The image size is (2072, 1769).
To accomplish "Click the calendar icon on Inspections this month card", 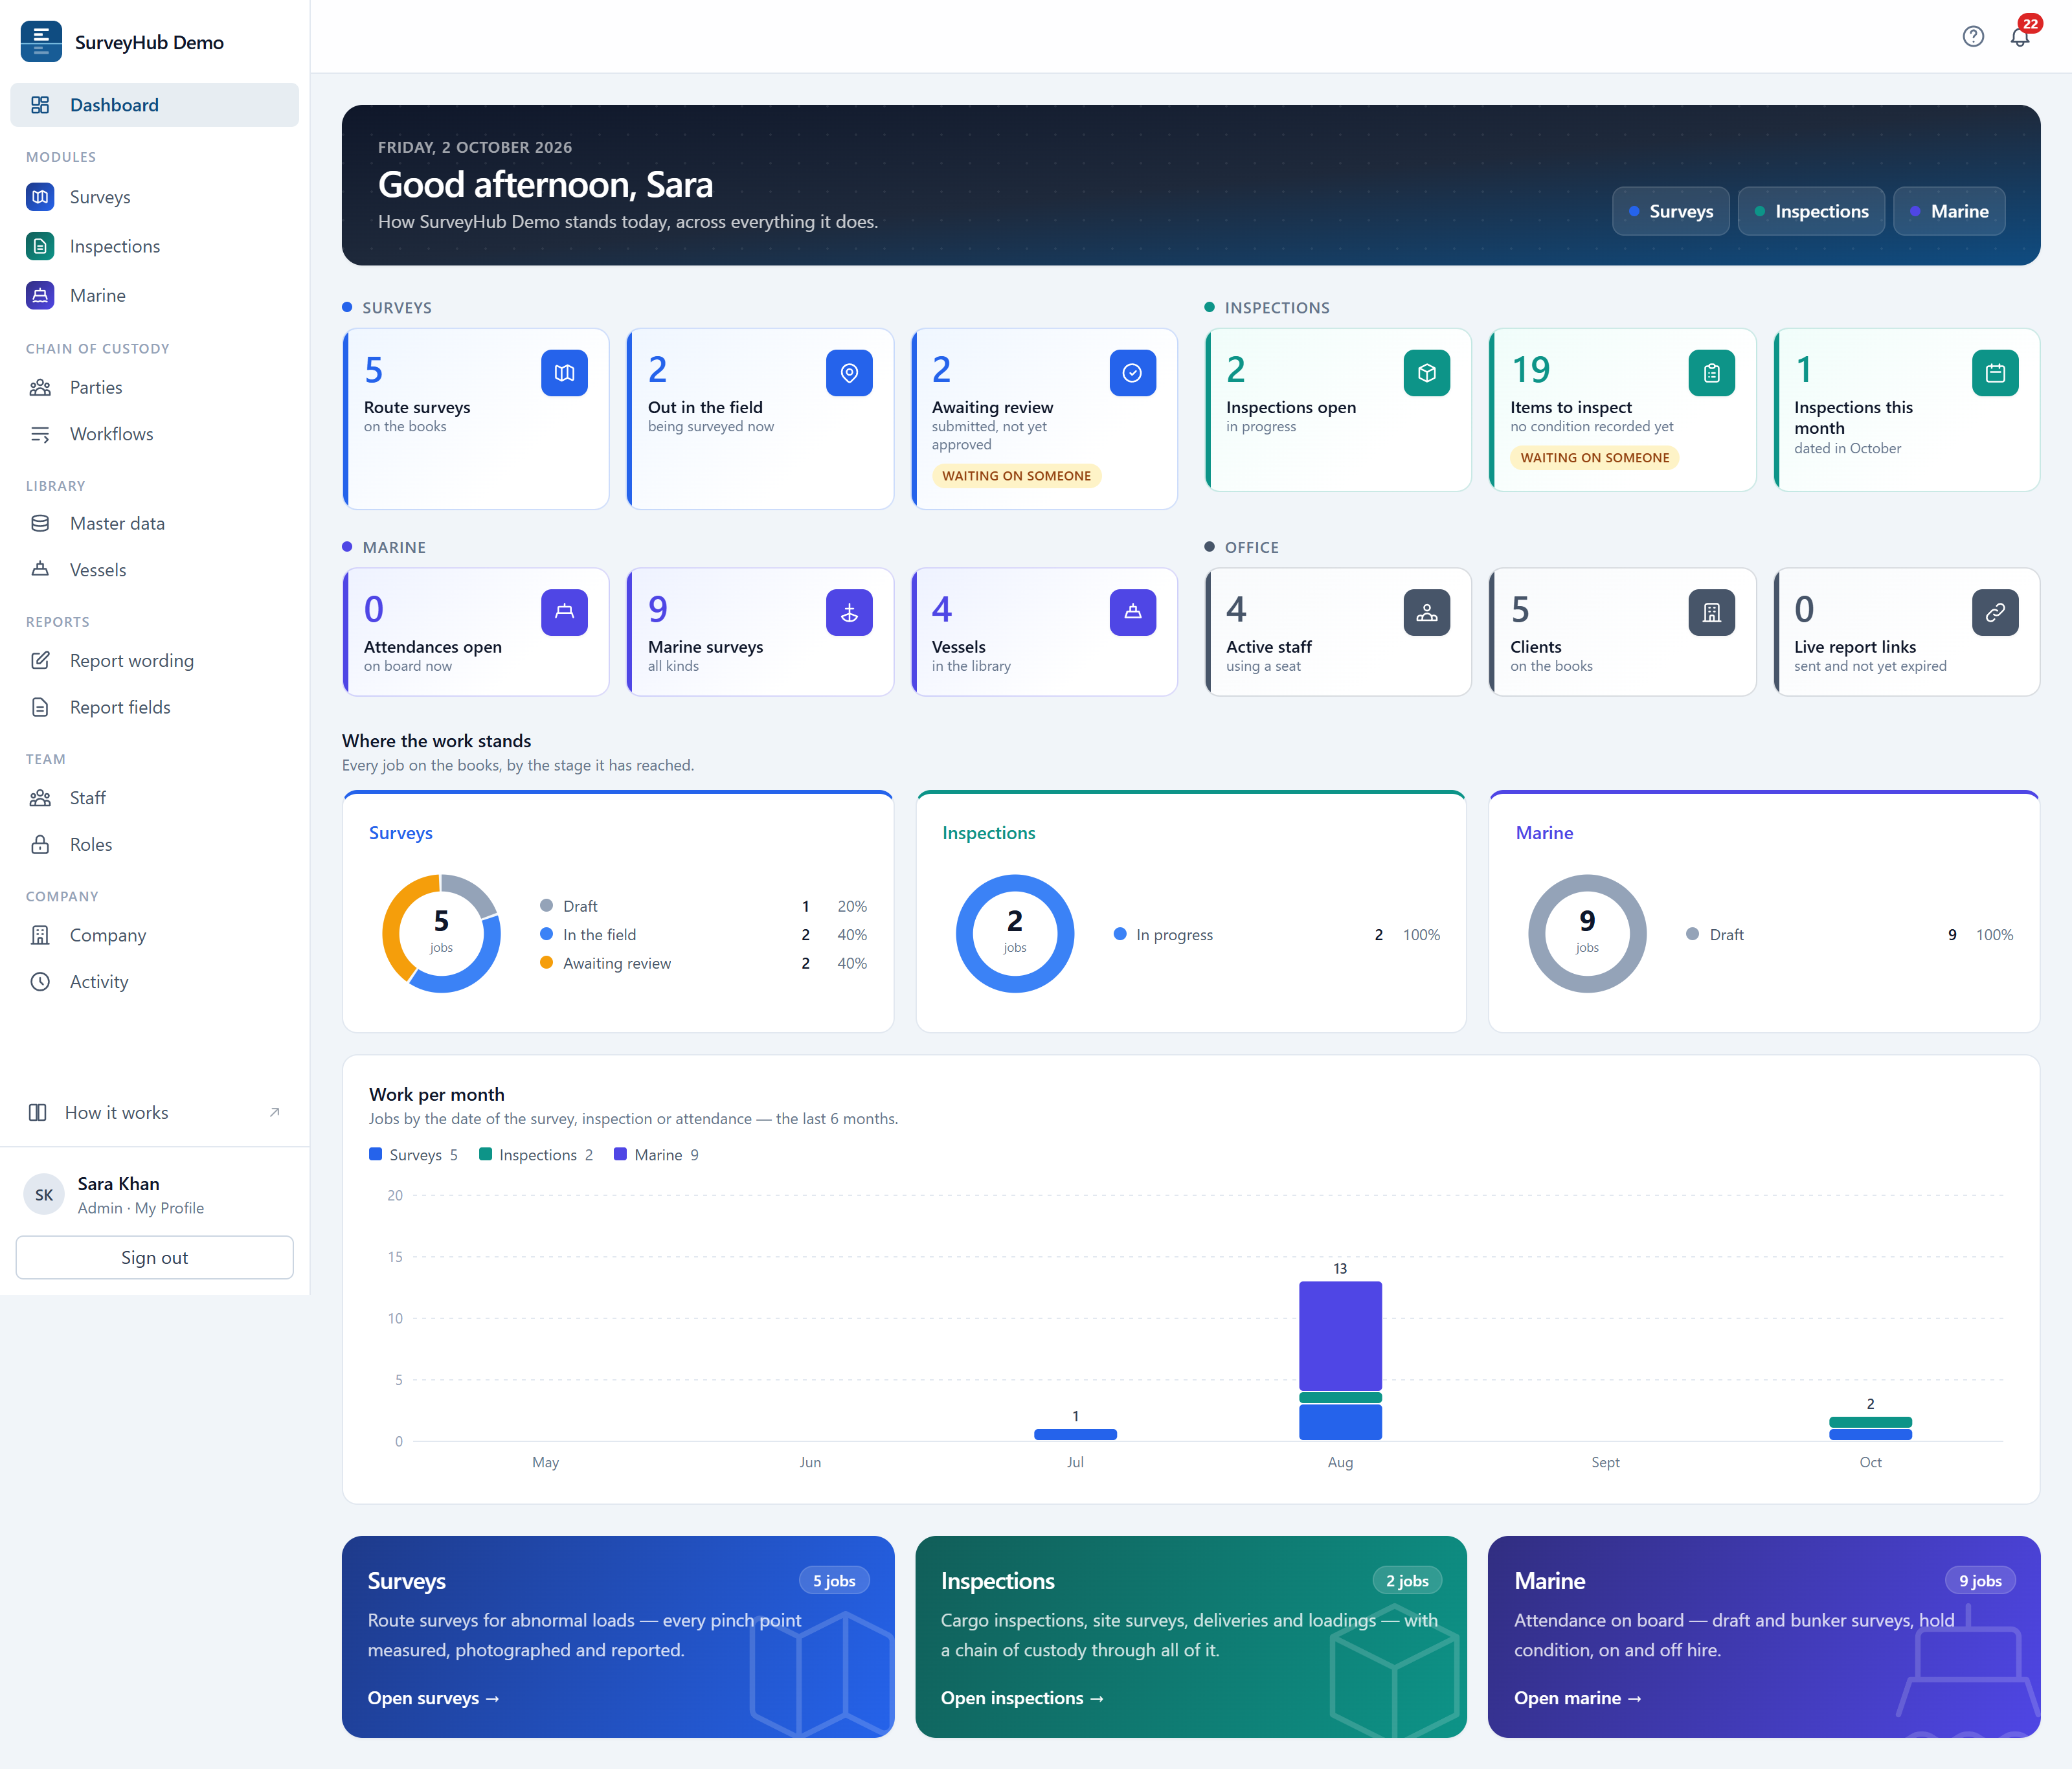I will pos(1996,373).
